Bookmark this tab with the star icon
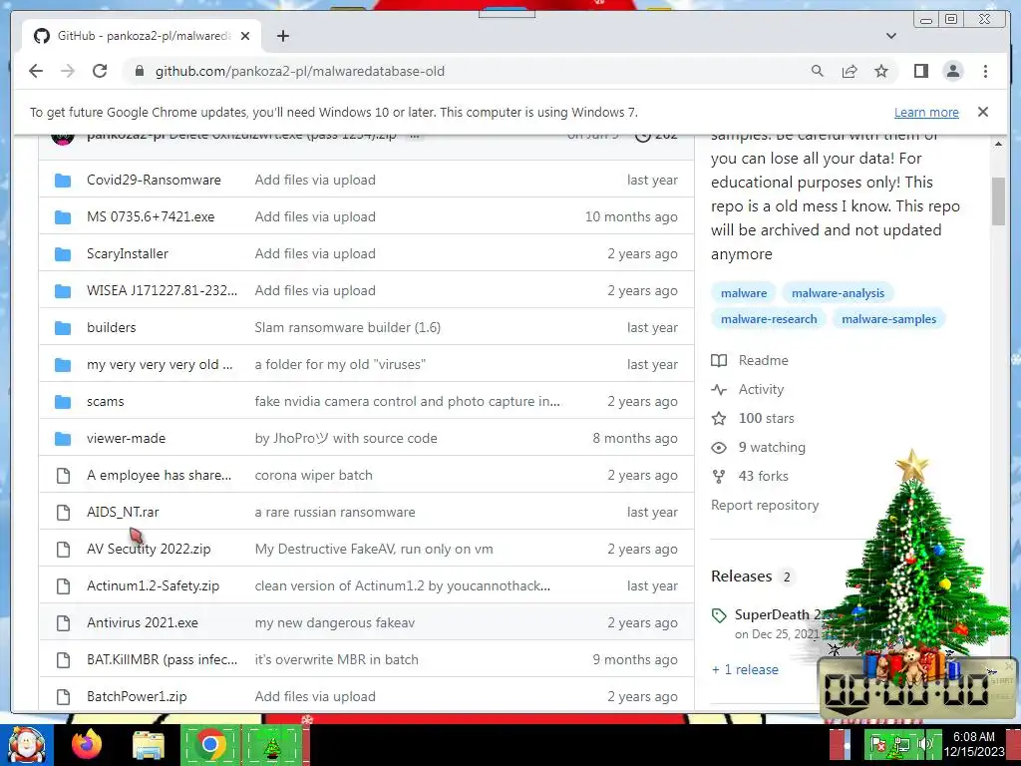 pyautogui.click(x=881, y=71)
